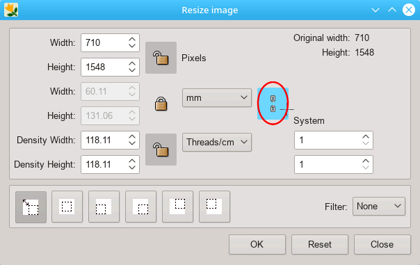420x265 pixels.
Task: Click the pixel Height input field
Action: tap(110, 67)
